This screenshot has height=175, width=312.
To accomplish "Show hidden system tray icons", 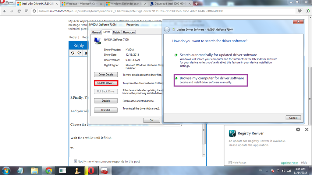I will click(267, 171).
